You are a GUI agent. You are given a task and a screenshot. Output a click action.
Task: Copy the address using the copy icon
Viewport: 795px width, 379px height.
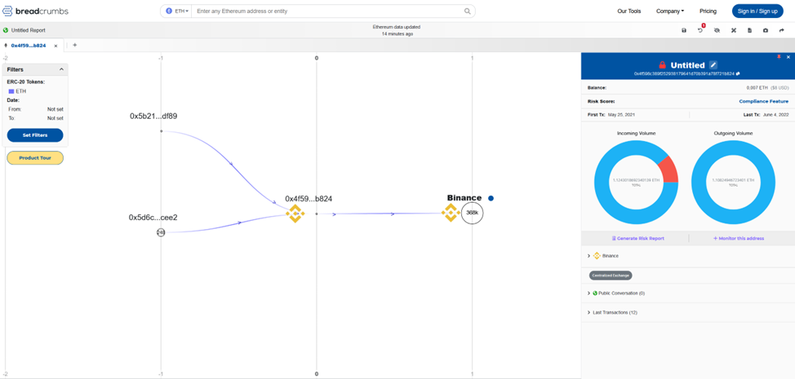click(738, 73)
